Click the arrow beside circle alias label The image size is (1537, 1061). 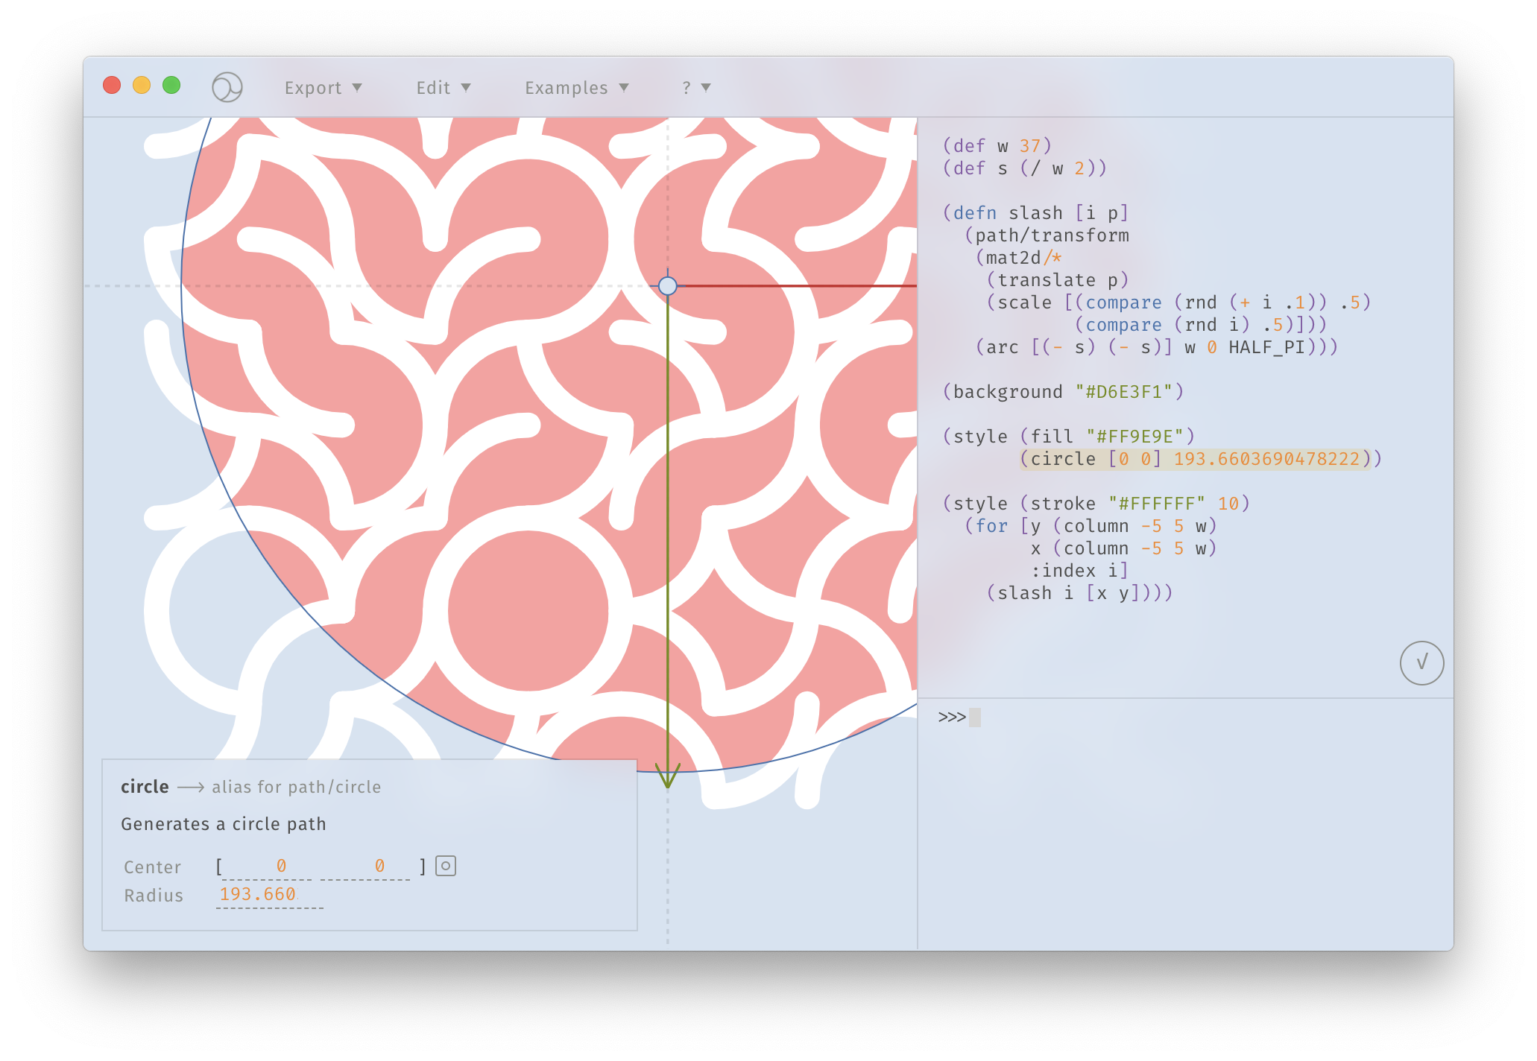pos(191,788)
